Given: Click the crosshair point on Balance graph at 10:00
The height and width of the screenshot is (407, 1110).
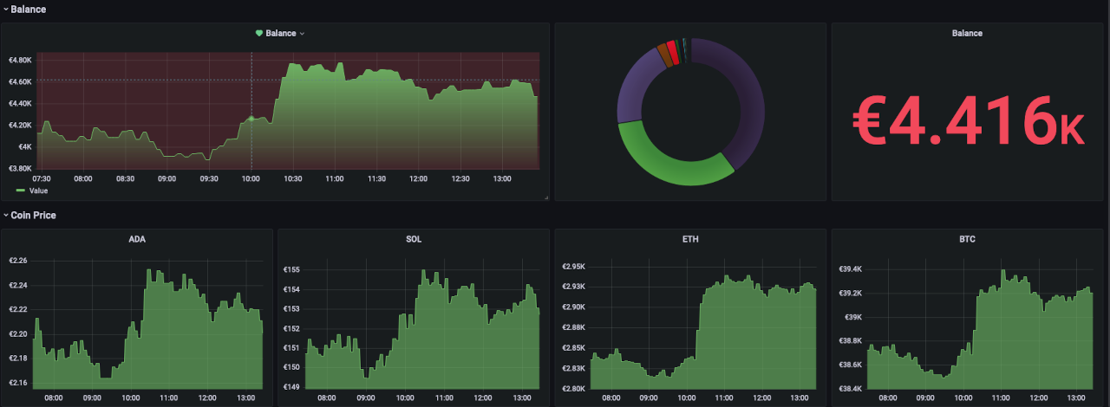Looking at the screenshot, I should 251,119.
